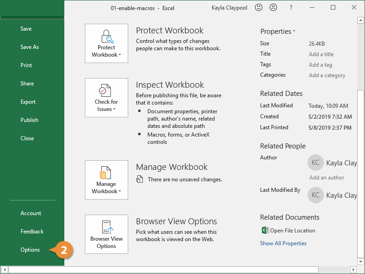Click the Show All Properties link
The width and height of the screenshot is (365, 274).
tap(283, 243)
